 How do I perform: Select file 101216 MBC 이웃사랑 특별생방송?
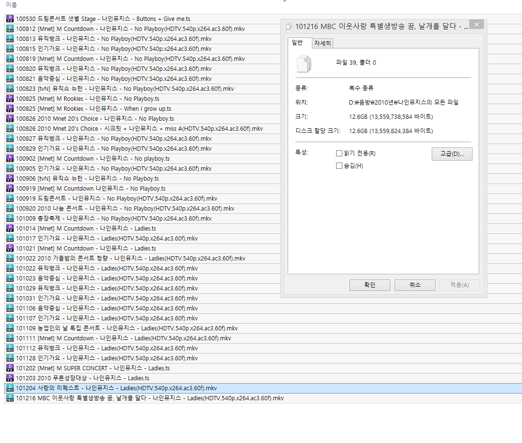pyautogui.click(x=150, y=398)
